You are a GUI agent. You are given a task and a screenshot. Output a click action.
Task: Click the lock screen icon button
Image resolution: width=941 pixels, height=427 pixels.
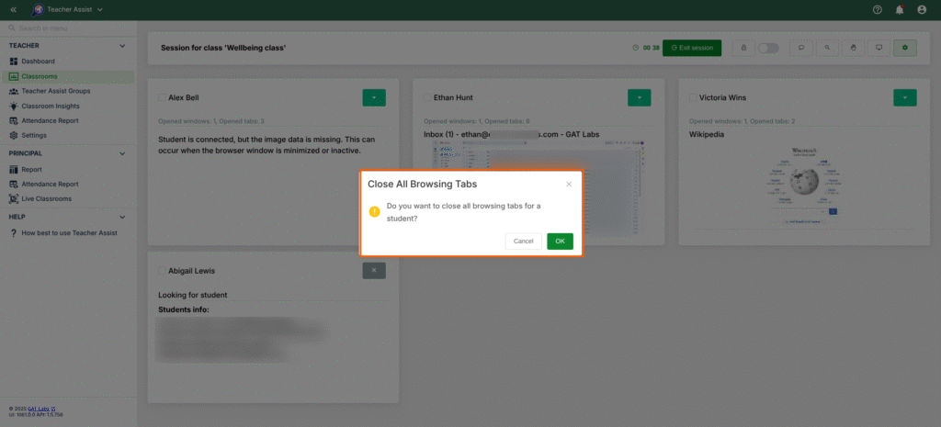coord(743,47)
